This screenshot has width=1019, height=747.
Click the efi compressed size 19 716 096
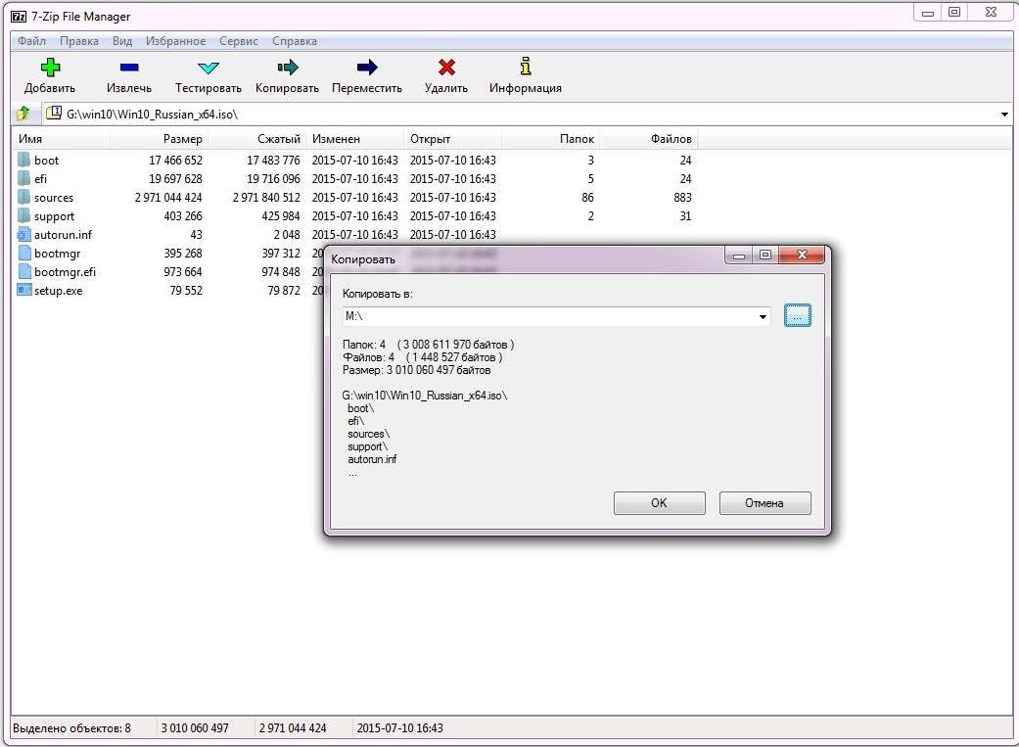click(273, 179)
